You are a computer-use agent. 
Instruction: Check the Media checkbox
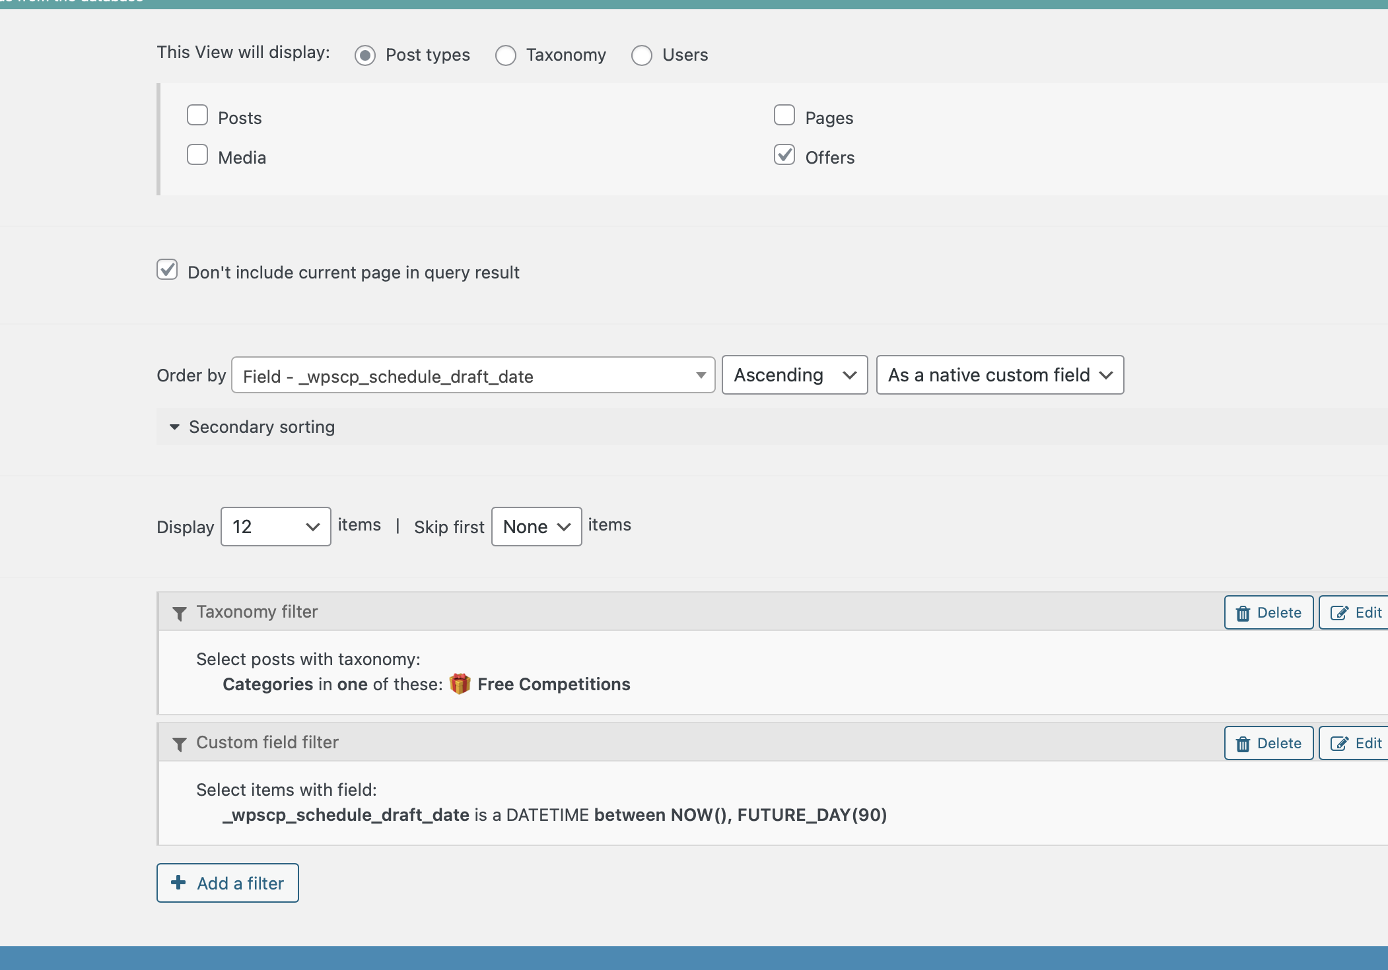click(x=197, y=154)
